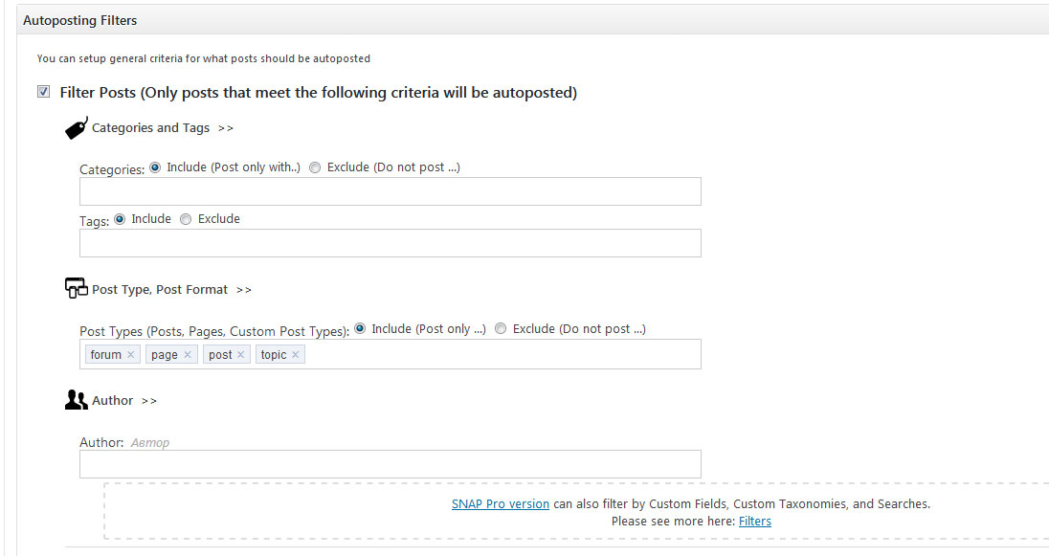Open the Filters documentation link

[x=754, y=522]
